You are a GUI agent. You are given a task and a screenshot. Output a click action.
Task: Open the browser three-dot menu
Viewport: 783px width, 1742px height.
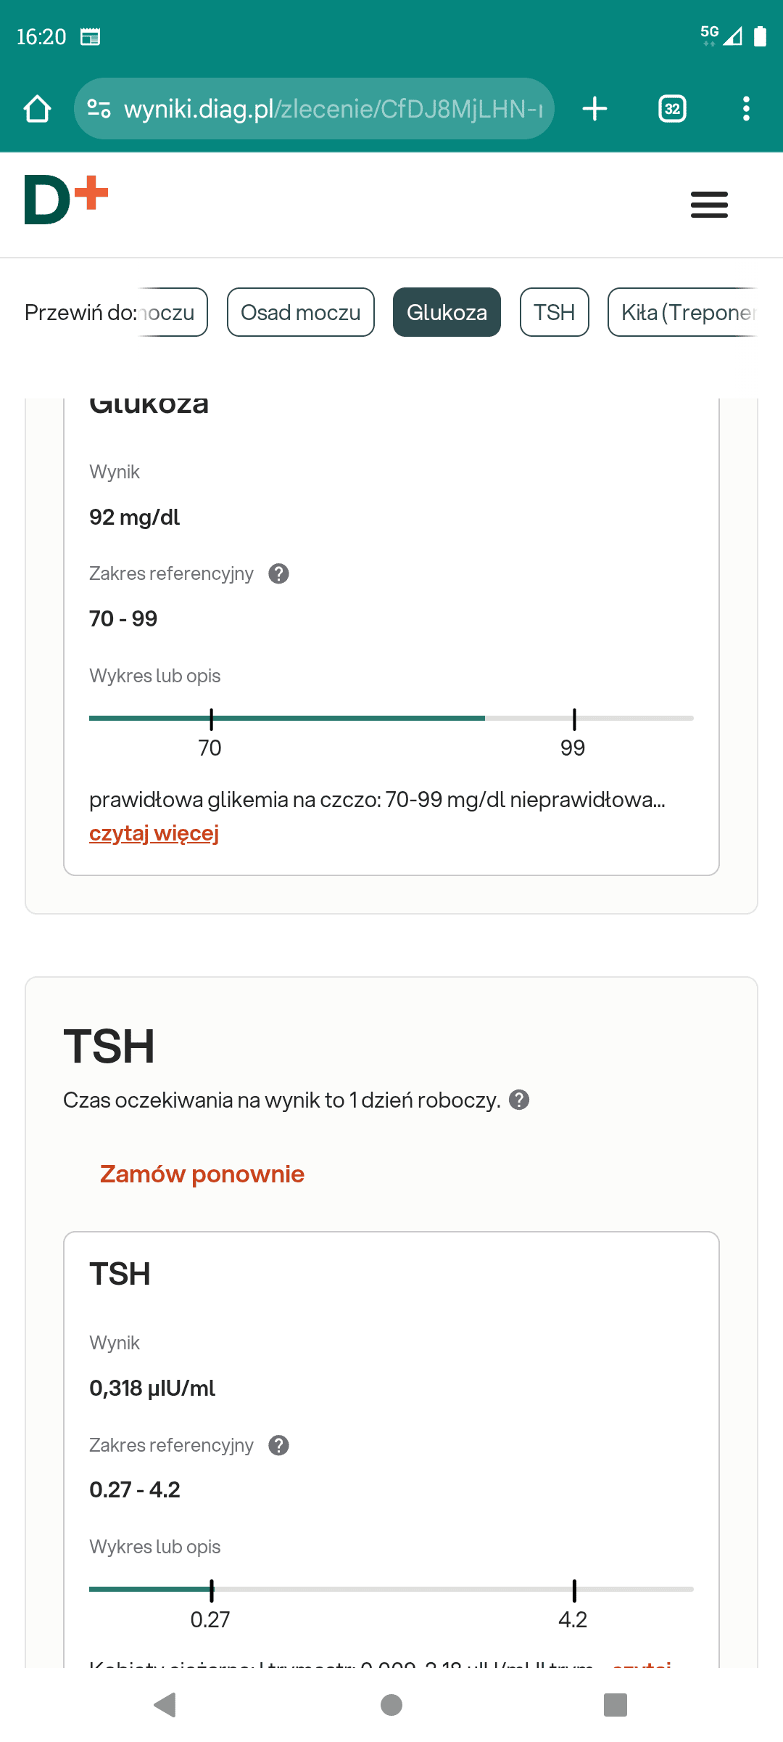pos(746,109)
